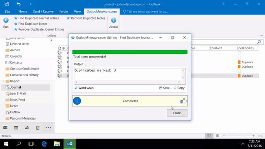The height and width of the screenshot is (149, 265).
Task: Sort by the CATEGORIES column header
Action: coord(246,48)
